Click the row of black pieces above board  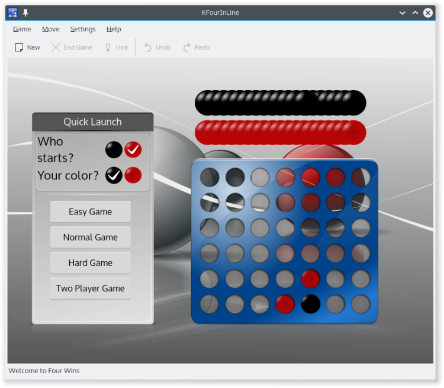click(x=281, y=103)
